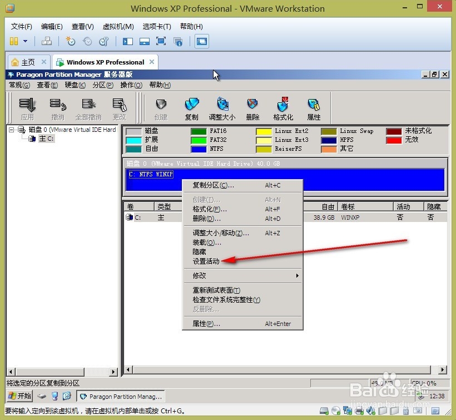The width and height of the screenshot is (456, 420).
Task: Choose 装载(O)... from context menu
Action: click(x=242, y=243)
